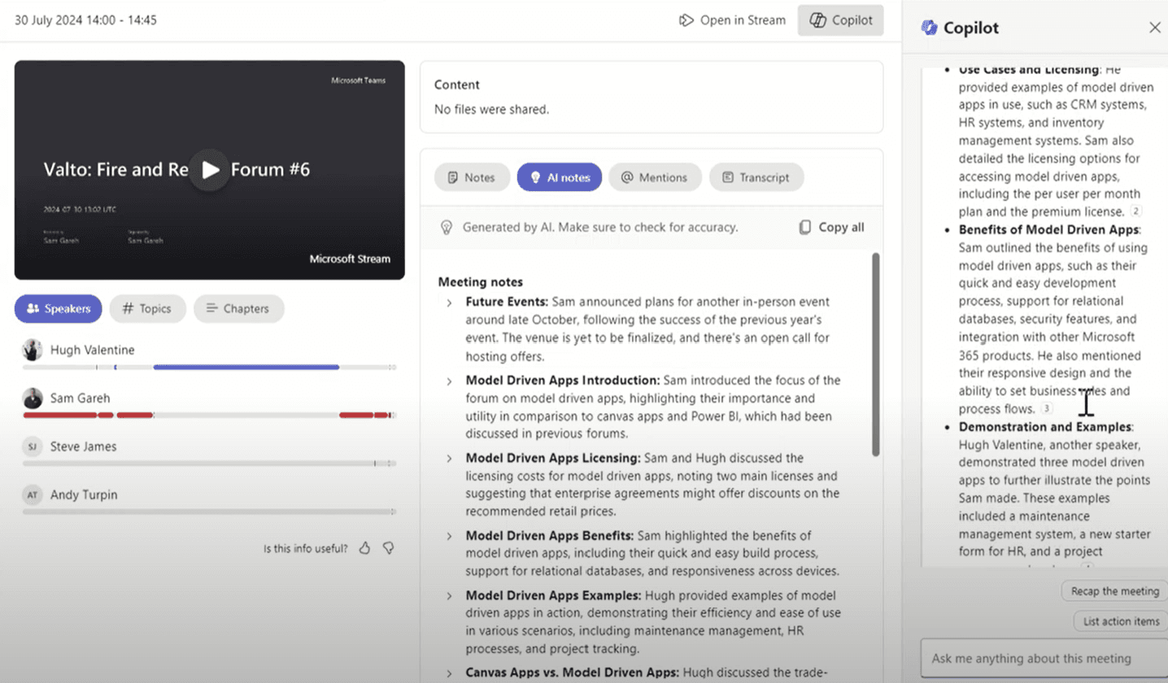Click the Sam Gareh speaker name
Screen dimensions: 1168x683
click(x=80, y=398)
